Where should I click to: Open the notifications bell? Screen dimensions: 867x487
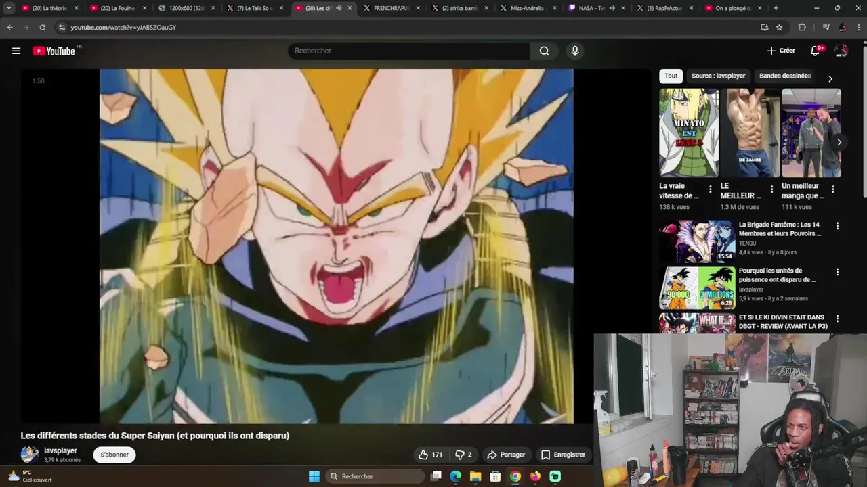[x=816, y=51]
